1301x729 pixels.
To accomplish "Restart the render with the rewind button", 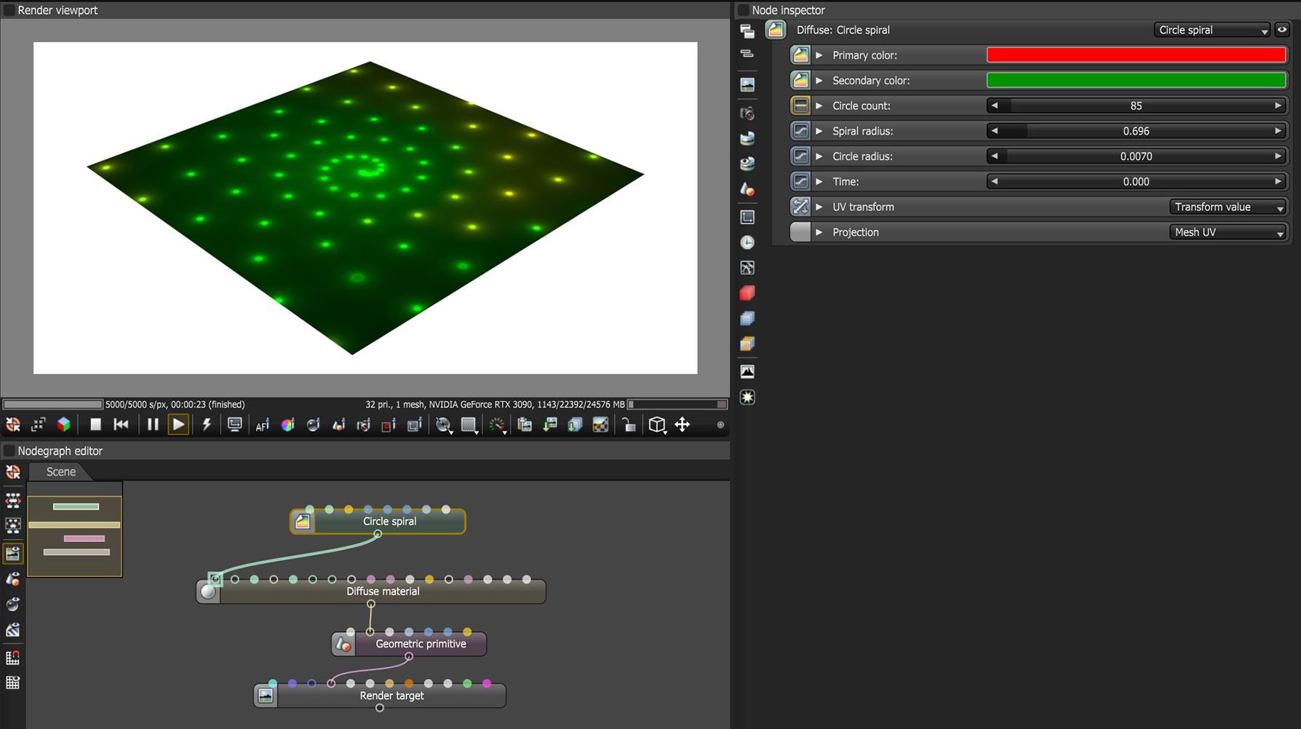I will 122,425.
